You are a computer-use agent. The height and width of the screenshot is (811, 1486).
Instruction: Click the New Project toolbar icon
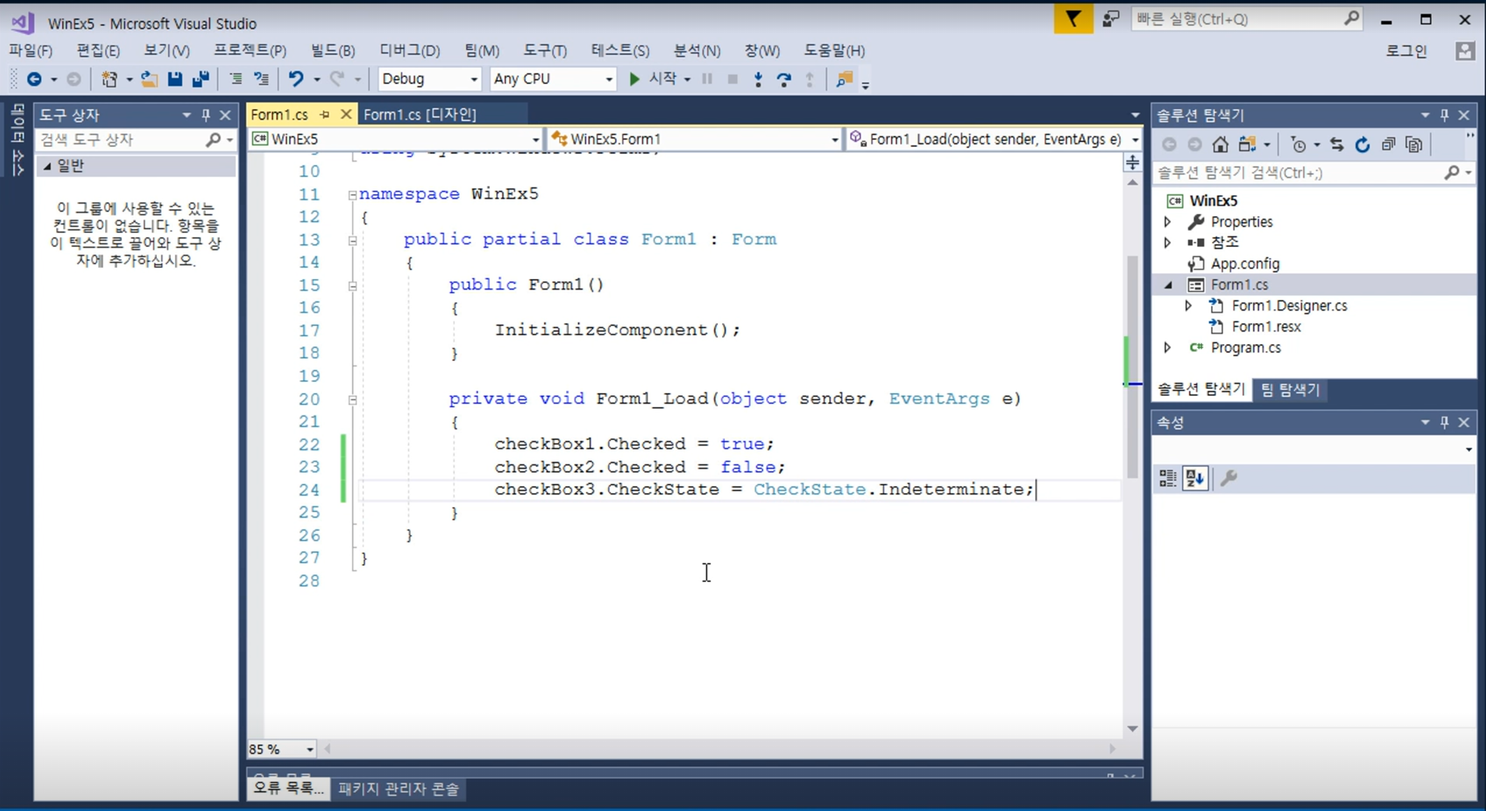(x=109, y=79)
